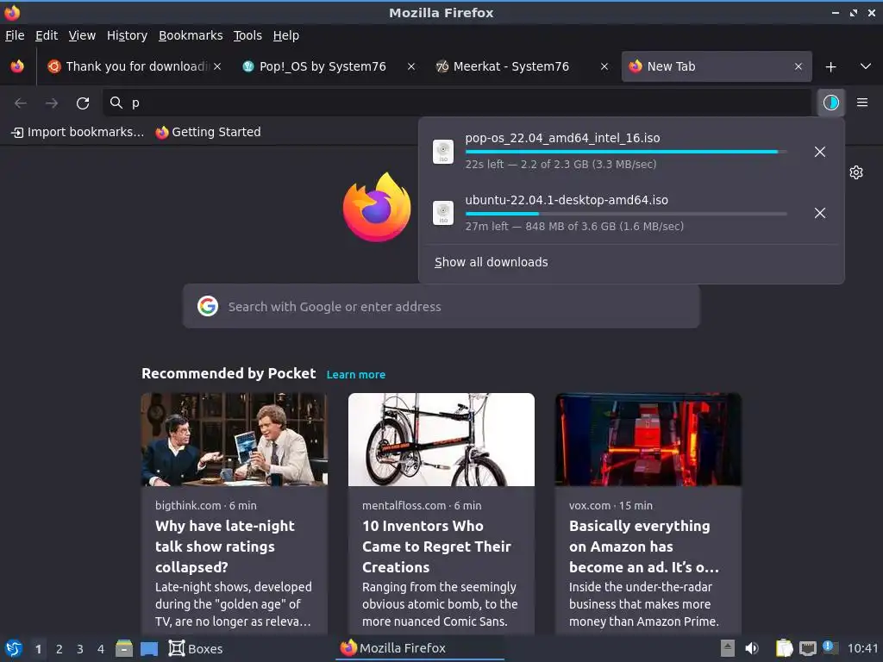The width and height of the screenshot is (883, 662).
Task: Click the update notifier tray icon
Action: pyautogui.click(x=830, y=647)
